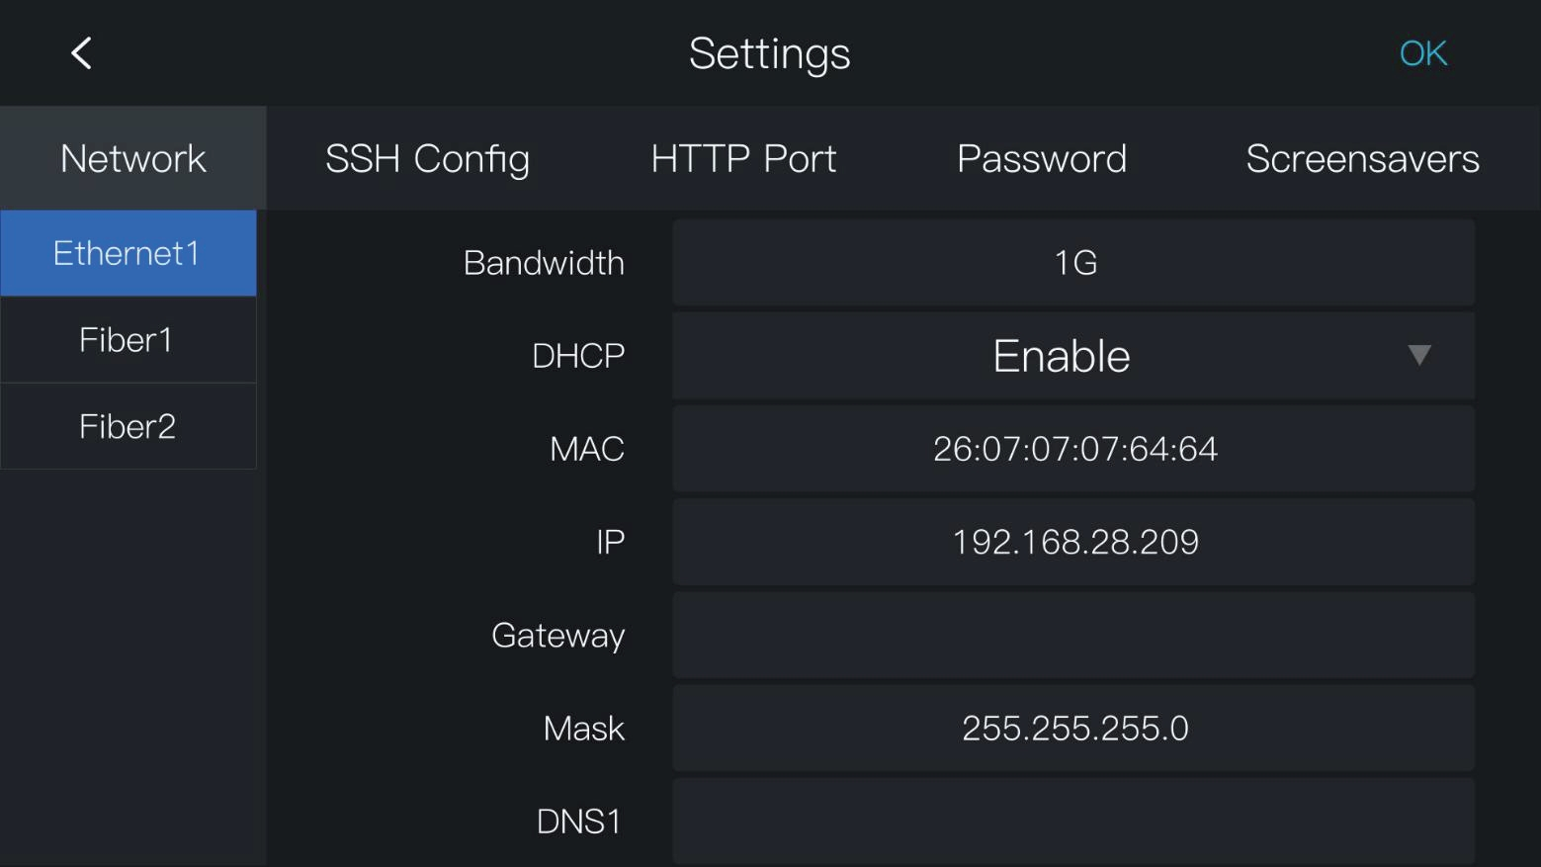This screenshot has width=1541, height=867.
Task: Click the Settings title text
Action: (x=769, y=54)
